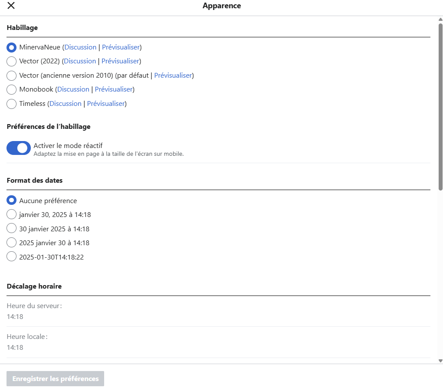Screen dimensions: 443x391
Task: Click the Format des dates heading
Action: [x=35, y=180]
